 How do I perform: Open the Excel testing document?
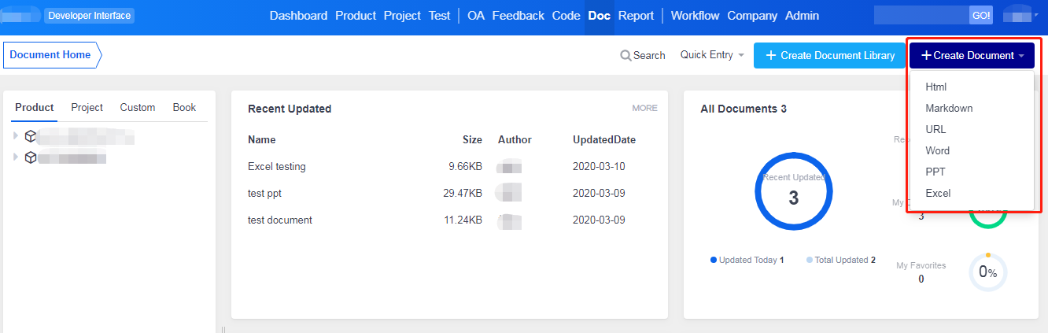tap(276, 166)
